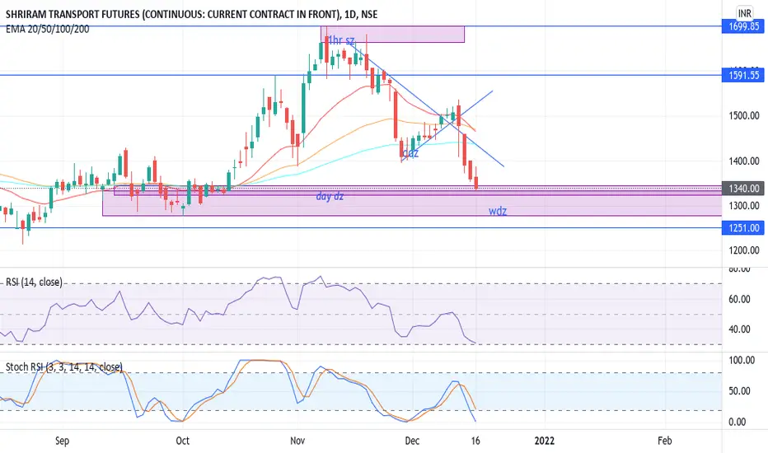Click the 16 date label on time axis
Viewport: 768px width, 453px height.
475,441
